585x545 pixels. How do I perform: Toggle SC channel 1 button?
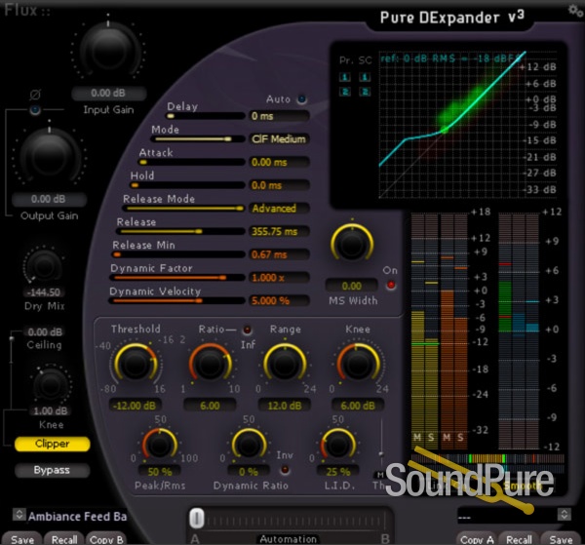365,77
